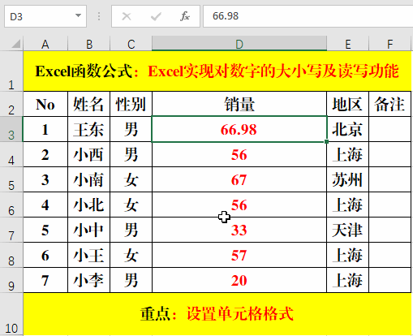Select row 10 header
The height and width of the screenshot is (336, 413).
(11, 314)
